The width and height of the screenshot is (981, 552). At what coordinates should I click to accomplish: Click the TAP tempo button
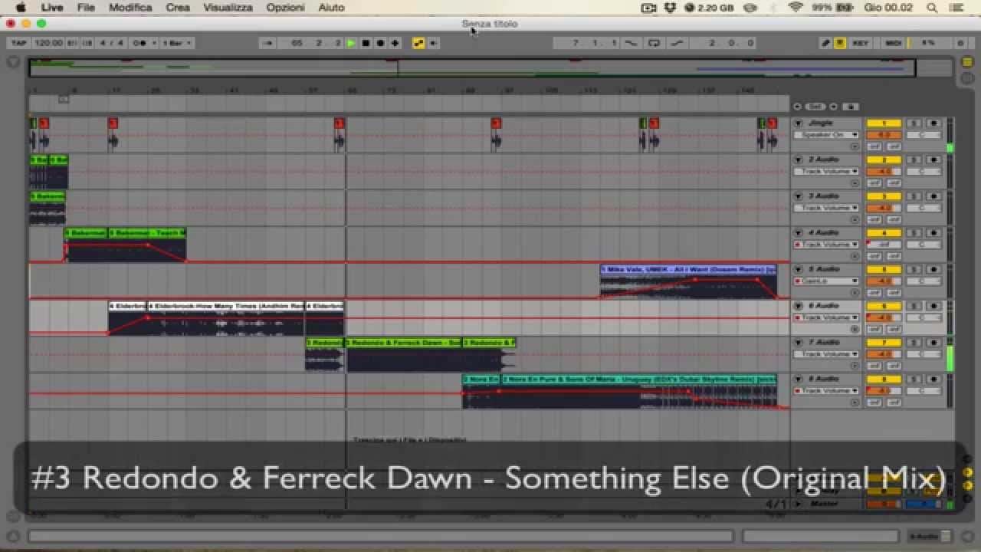(19, 43)
